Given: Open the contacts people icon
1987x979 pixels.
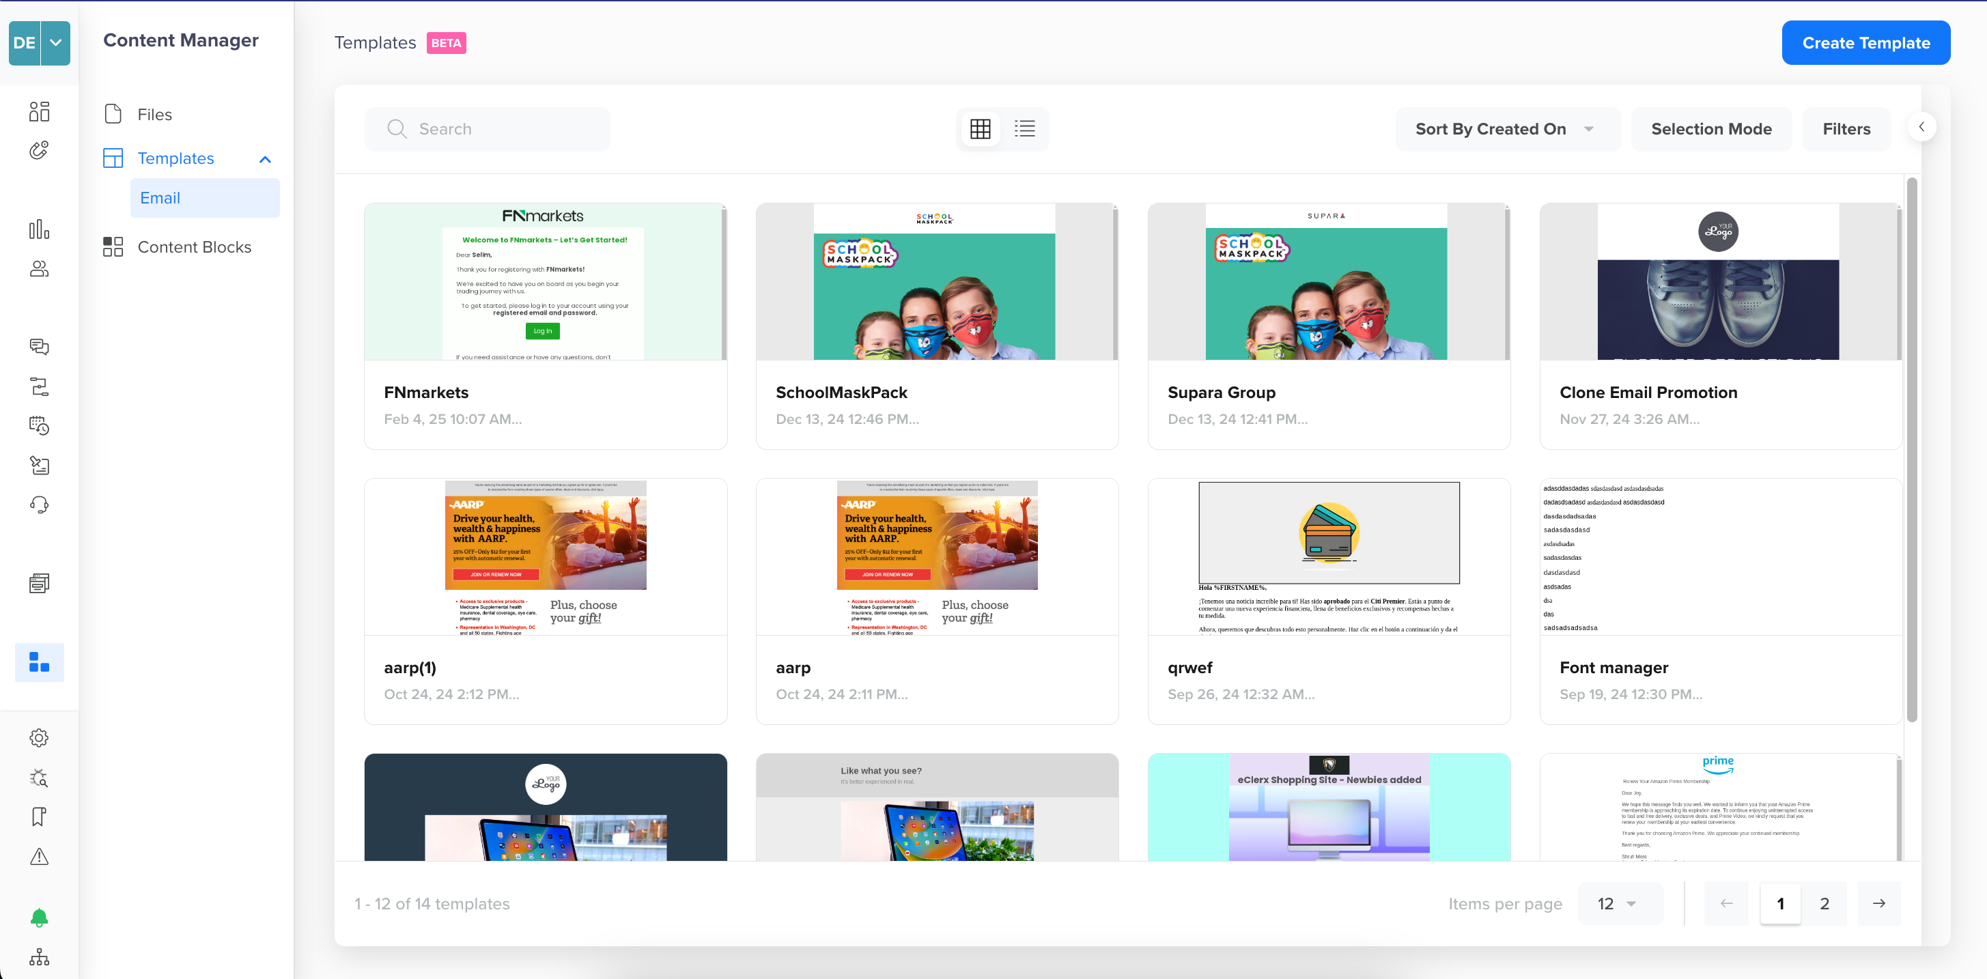Looking at the screenshot, I should click(38, 268).
